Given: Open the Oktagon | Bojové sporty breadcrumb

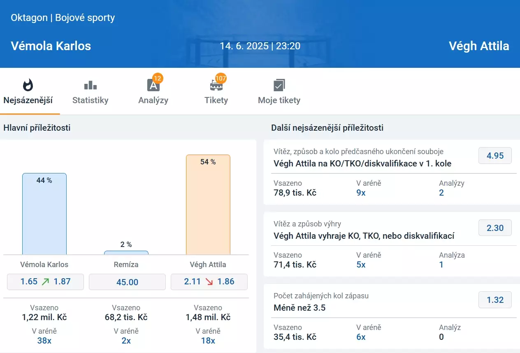Looking at the screenshot, I should tap(63, 18).
